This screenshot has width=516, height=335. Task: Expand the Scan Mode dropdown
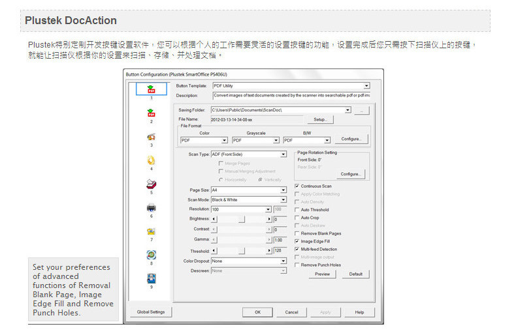(x=249, y=199)
